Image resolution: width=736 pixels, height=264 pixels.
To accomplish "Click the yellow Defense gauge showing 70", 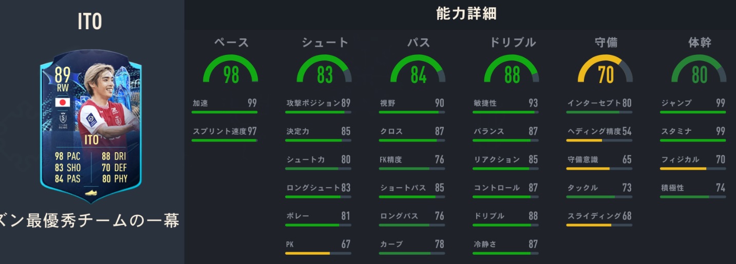I will pyautogui.click(x=606, y=70).
